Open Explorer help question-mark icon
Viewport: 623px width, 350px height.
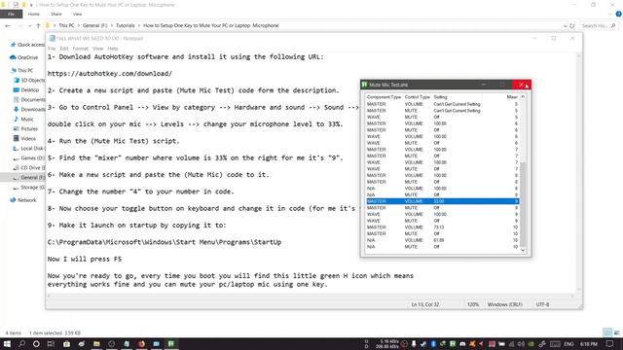[619, 14]
